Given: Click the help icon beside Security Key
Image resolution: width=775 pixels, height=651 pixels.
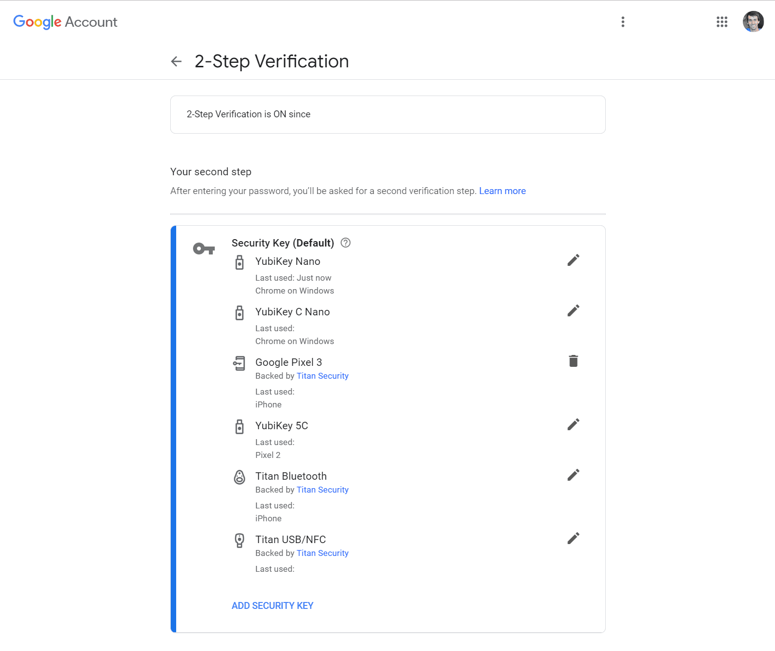Looking at the screenshot, I should tap(346, 243).
